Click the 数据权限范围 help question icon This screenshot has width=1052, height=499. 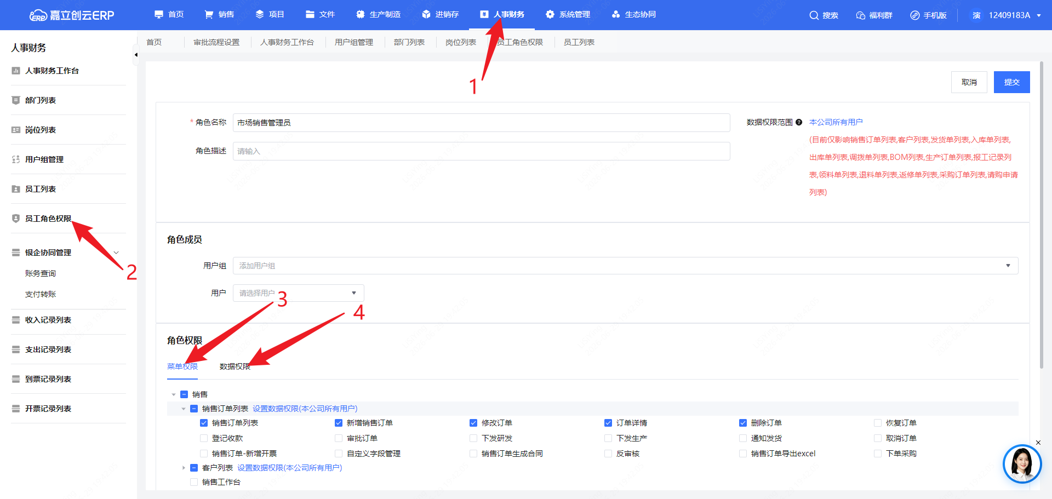click(799, 122)
